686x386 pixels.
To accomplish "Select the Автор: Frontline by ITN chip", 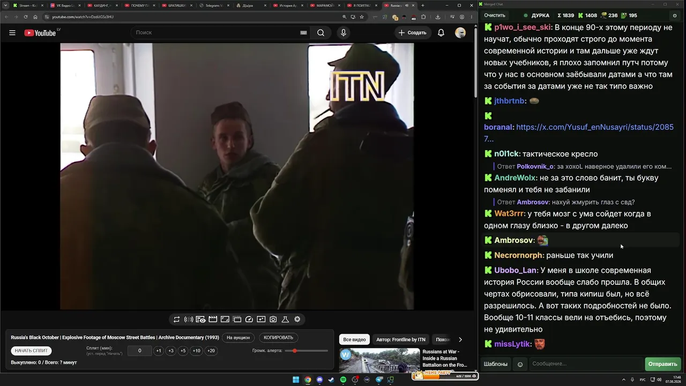I will pos(401,339).
